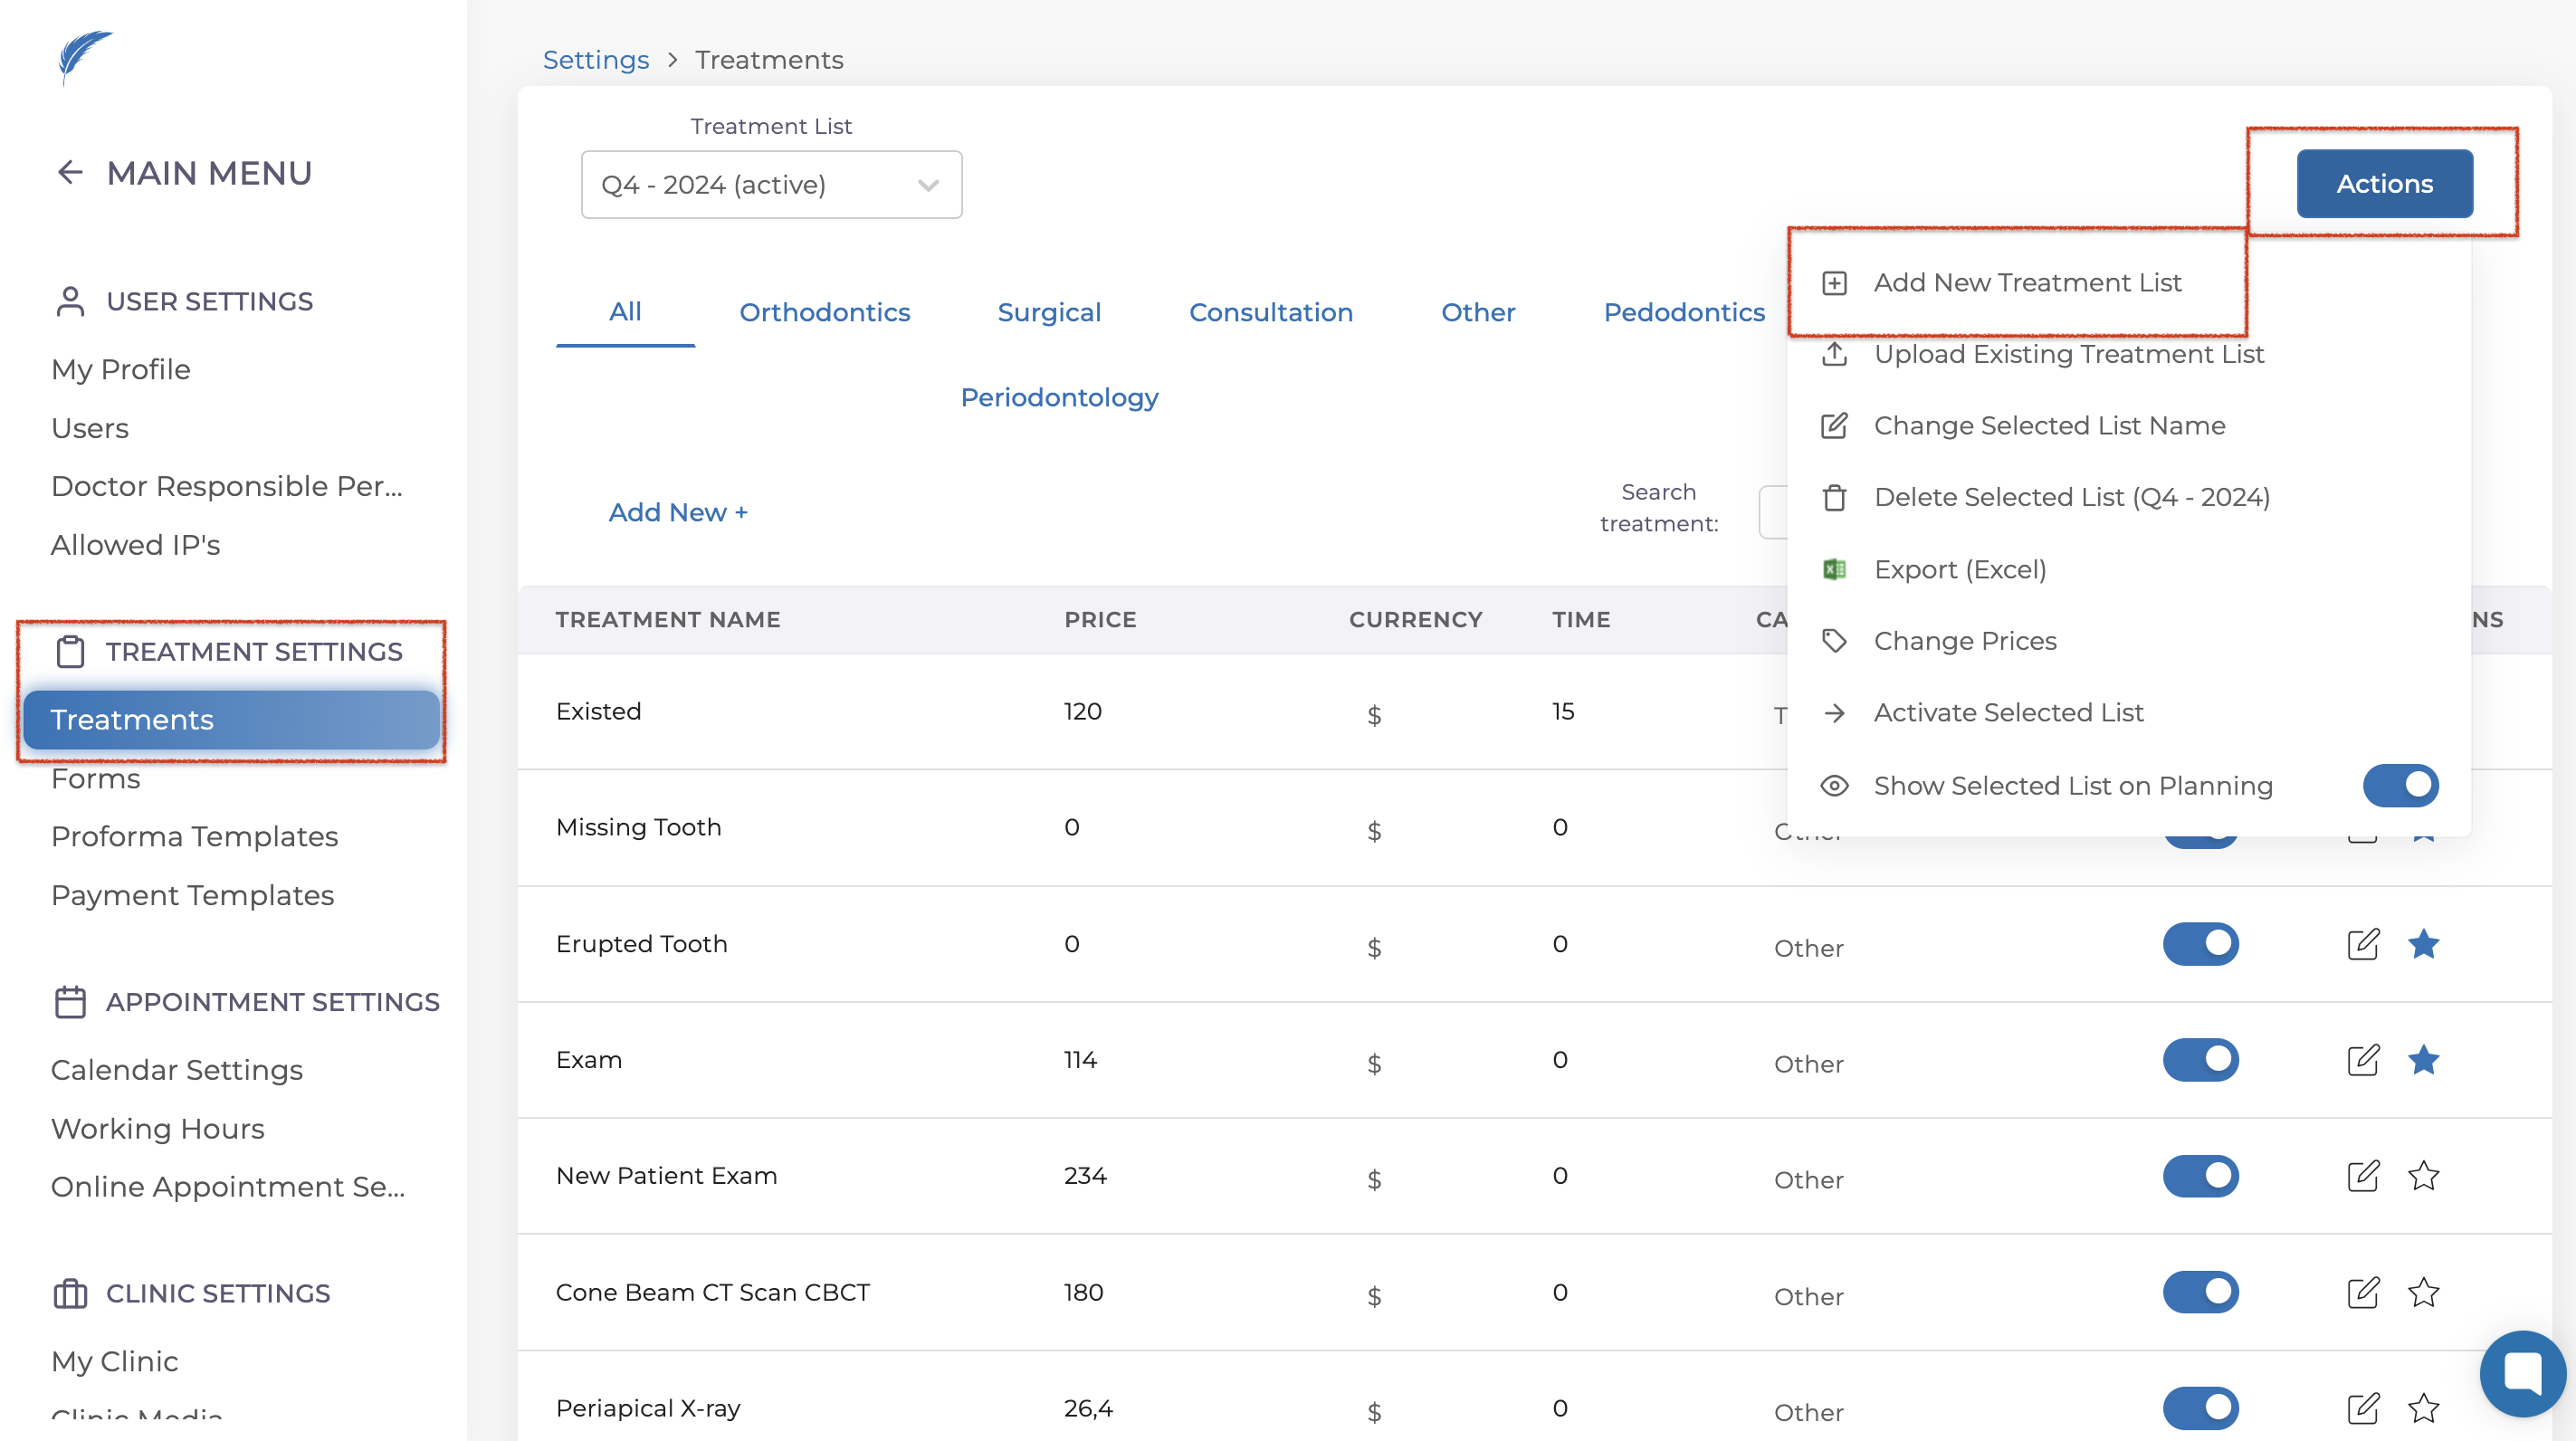Switch off the Periapical X-ray toggle
The width and height of the screenshot is (2576, 1441).
click(2200, 1408)
